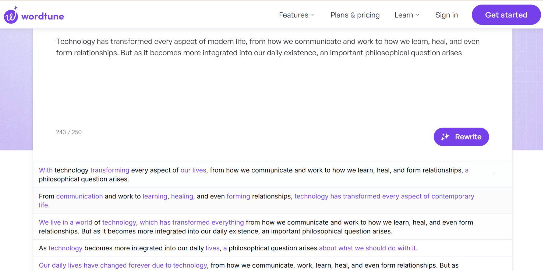Click the Get started button
Viewport: 543px width, 271px height.
[x=506, y=15]
